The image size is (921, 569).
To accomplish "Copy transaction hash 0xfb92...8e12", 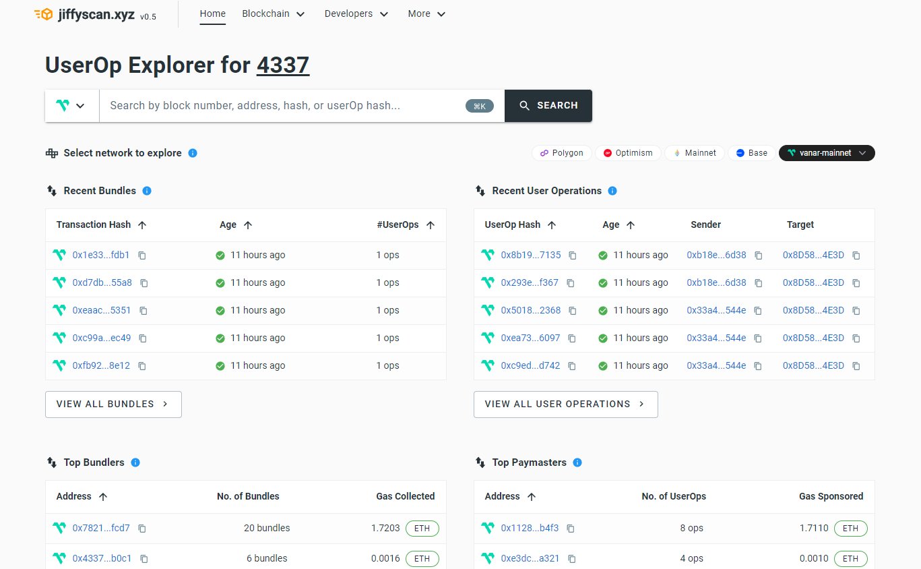I will click(142, 366).
